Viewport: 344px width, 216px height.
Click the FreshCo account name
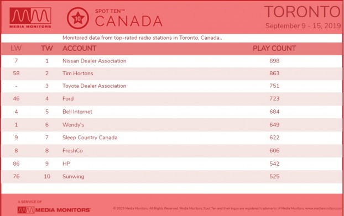tap(72, 150)
